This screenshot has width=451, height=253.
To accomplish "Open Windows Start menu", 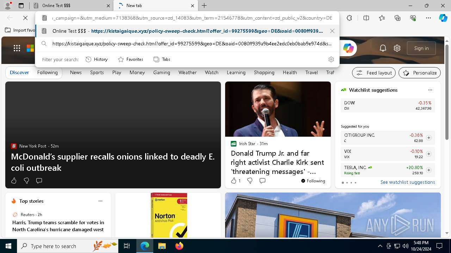I will [8, 246].
